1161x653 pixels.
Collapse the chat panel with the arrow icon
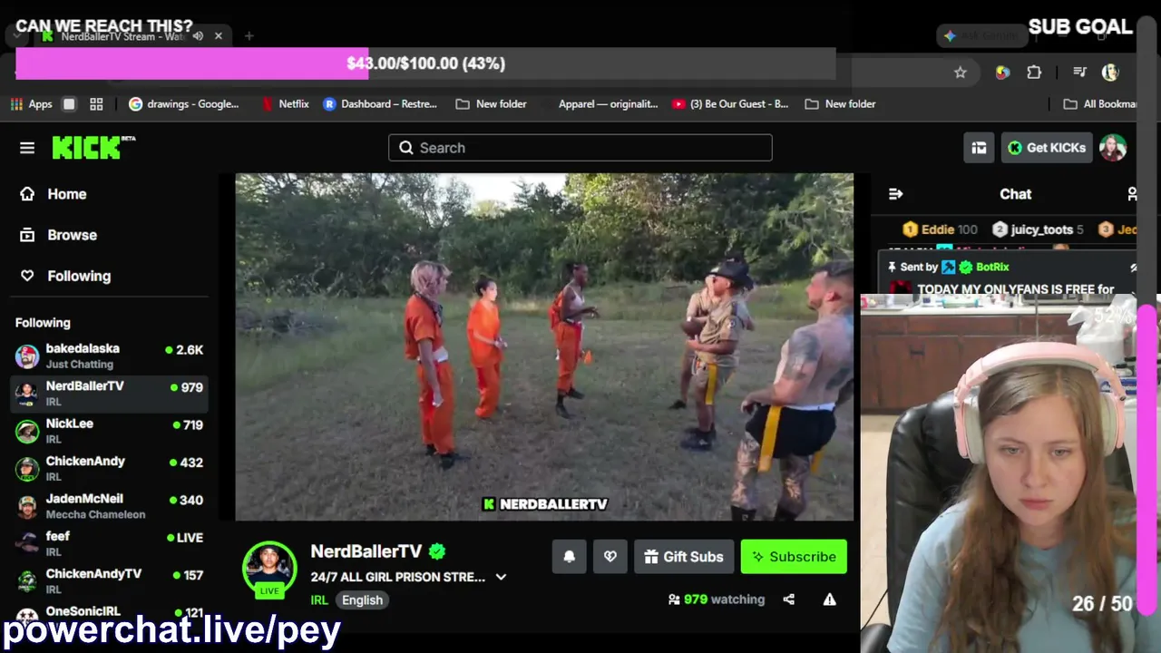click(896, 194)
